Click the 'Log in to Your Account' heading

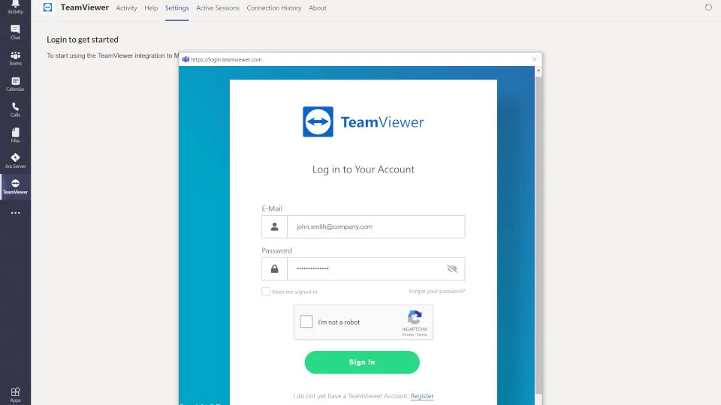tap(364, 169)
